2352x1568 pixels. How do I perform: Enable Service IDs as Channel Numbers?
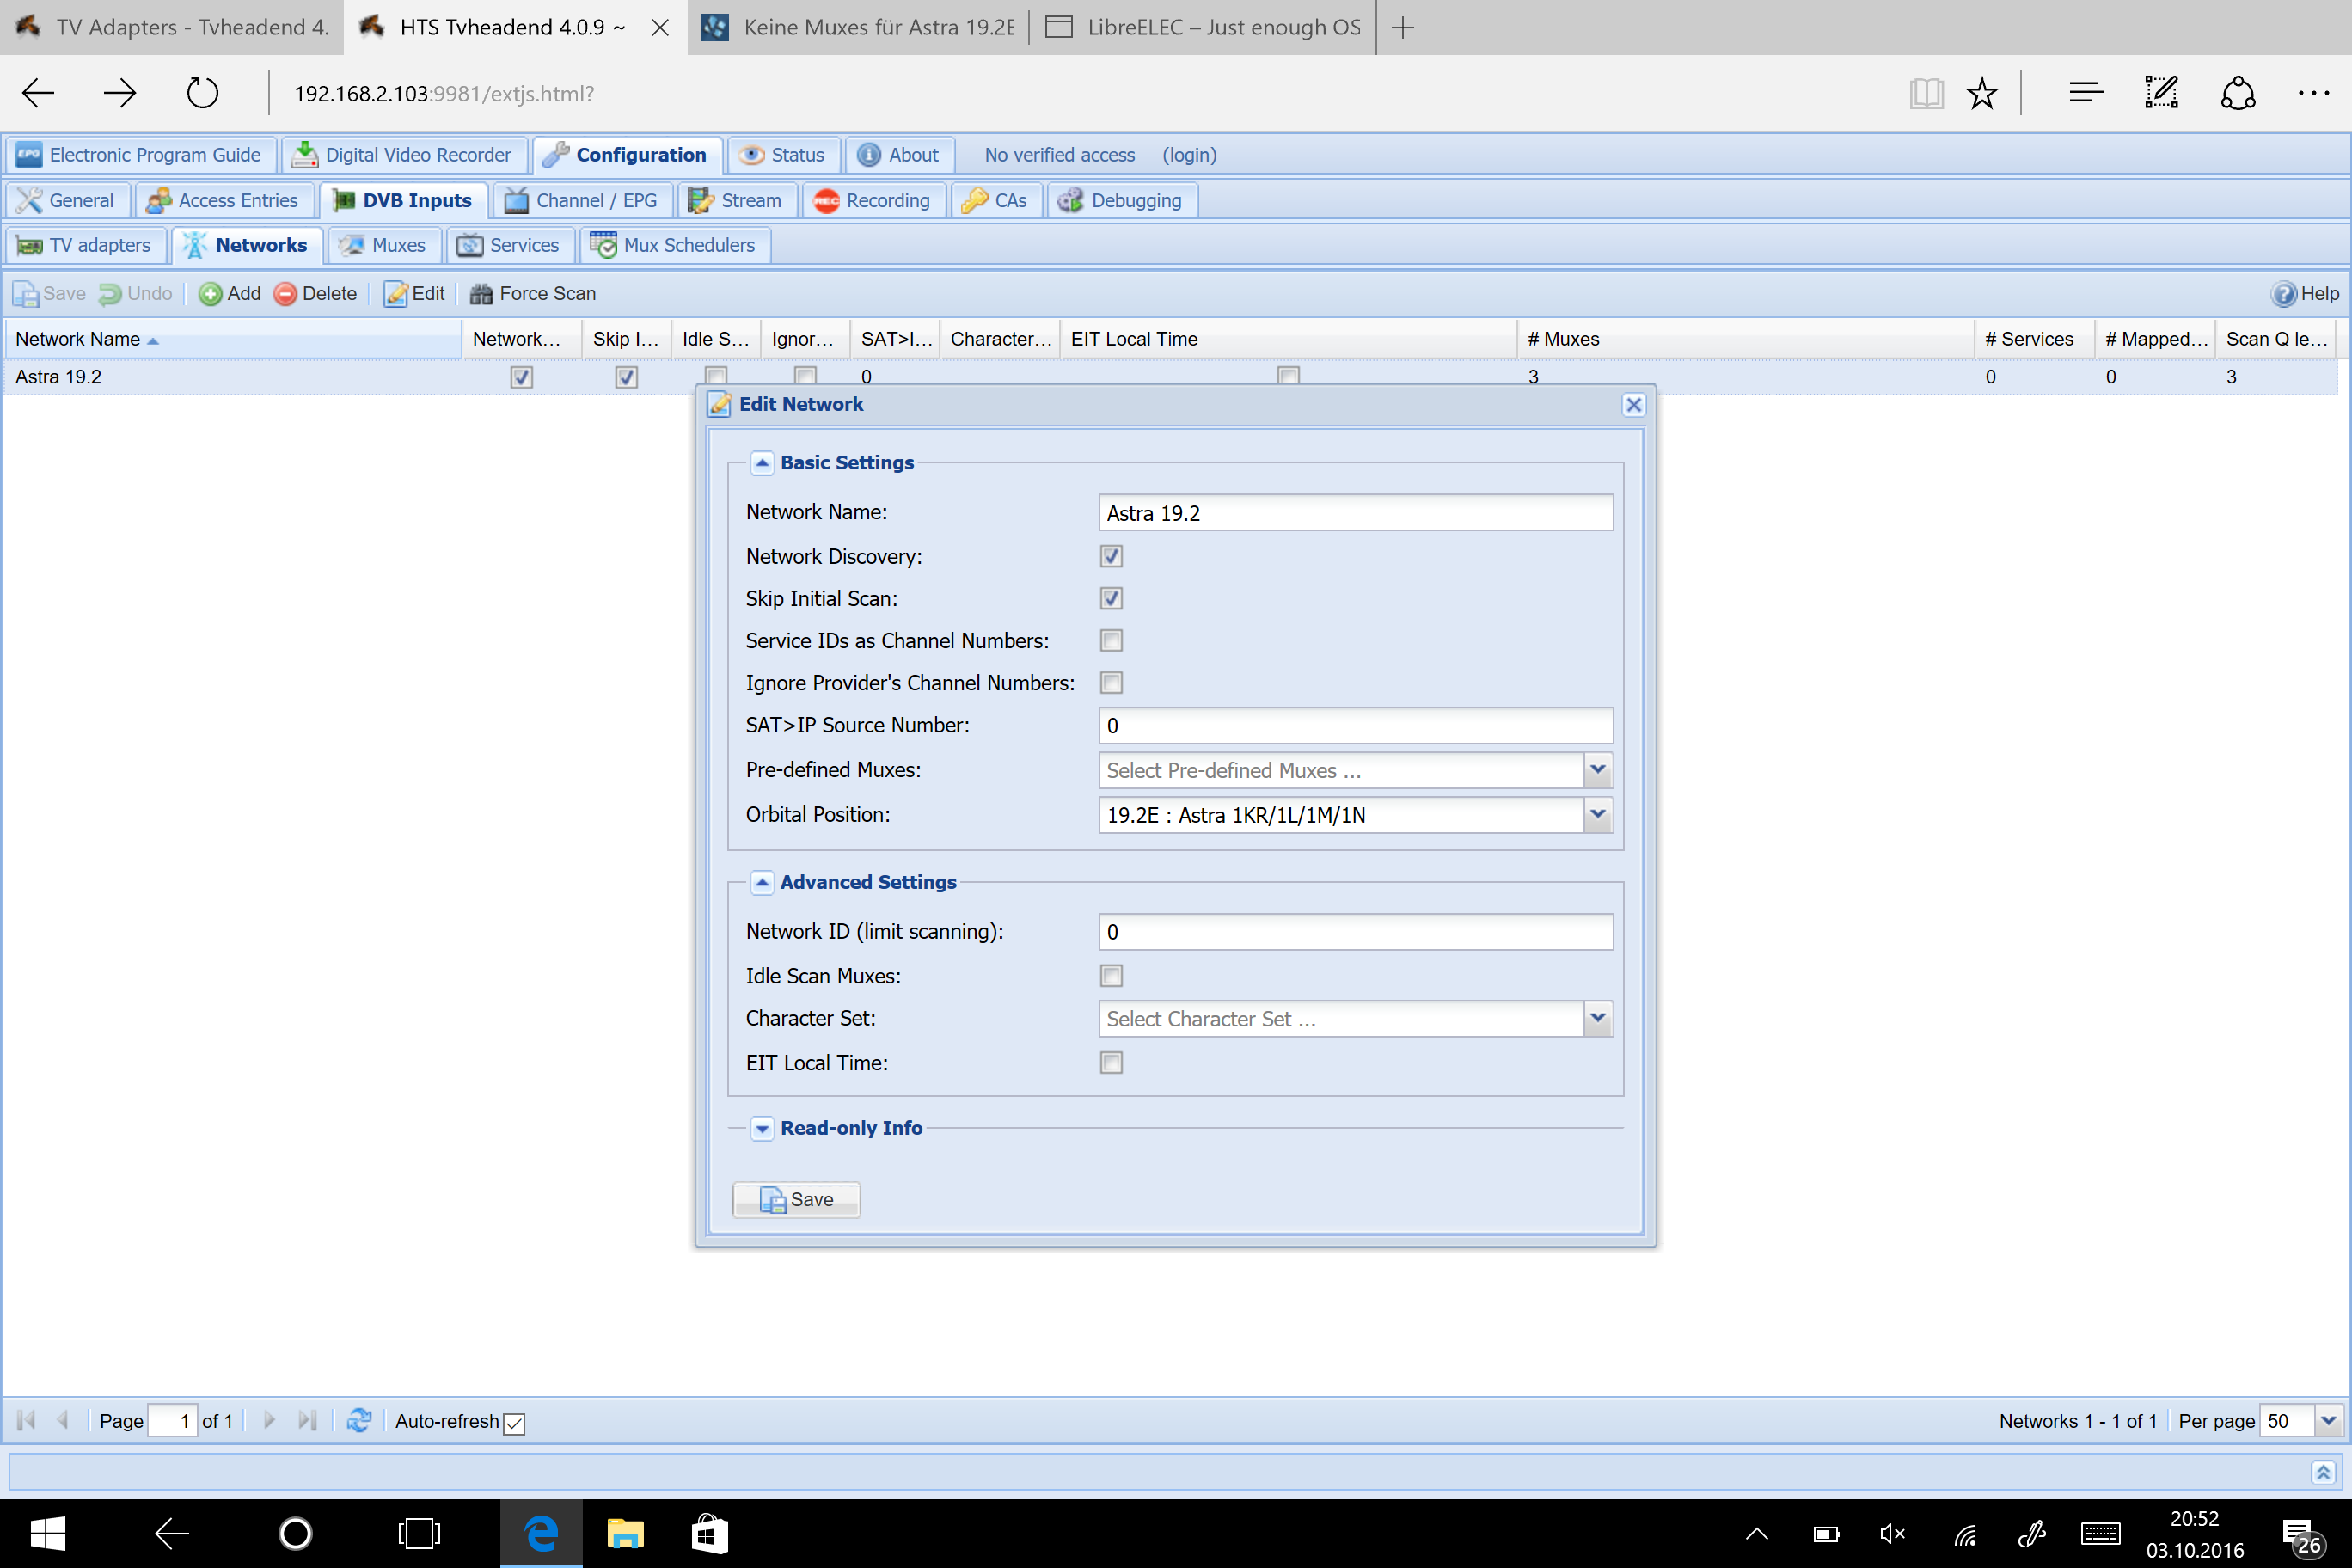point(1111,640)
